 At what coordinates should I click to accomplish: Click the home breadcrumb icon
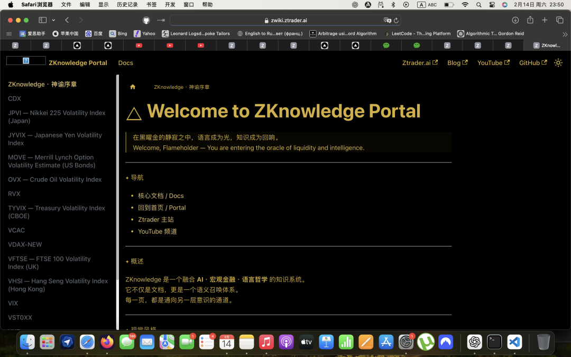point(133,87)
